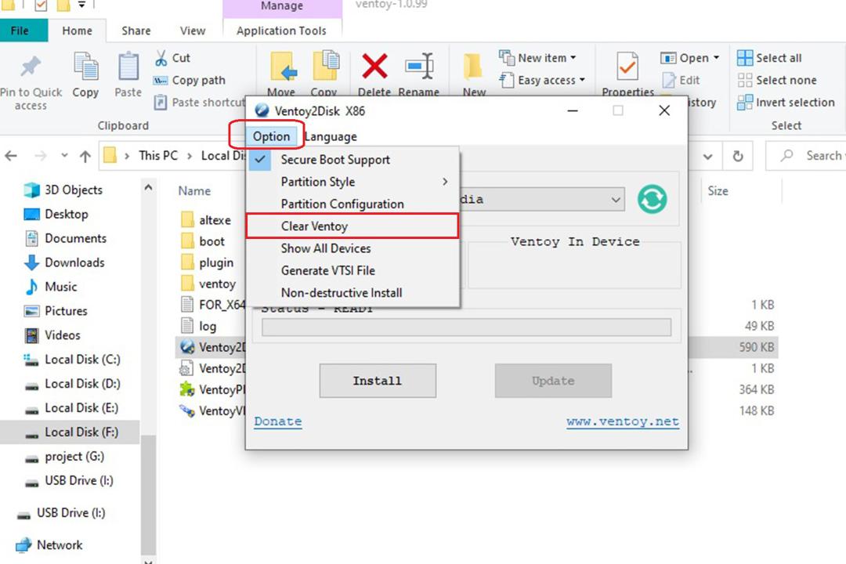Click the Back arrow in Explorer
This screenshot has height=564, width=846.
click(11, 157)
